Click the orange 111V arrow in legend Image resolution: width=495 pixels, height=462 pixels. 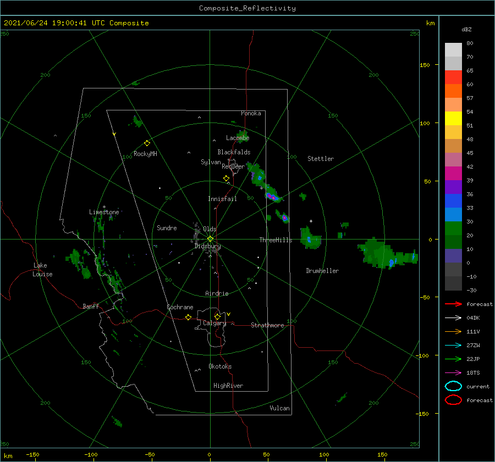[453, 331]
